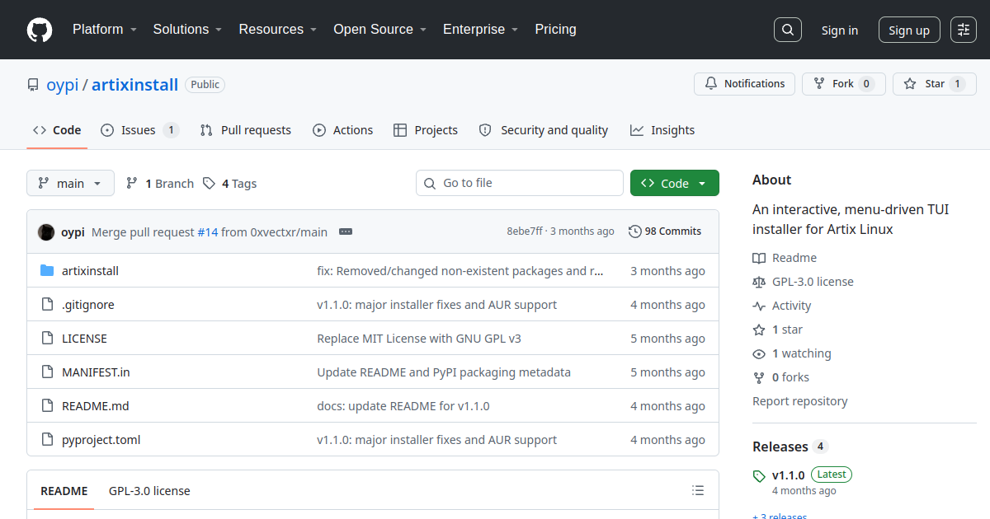The image size is (990, 519).
Task: Switch to Security and quality tab
Action: (544, 130)
